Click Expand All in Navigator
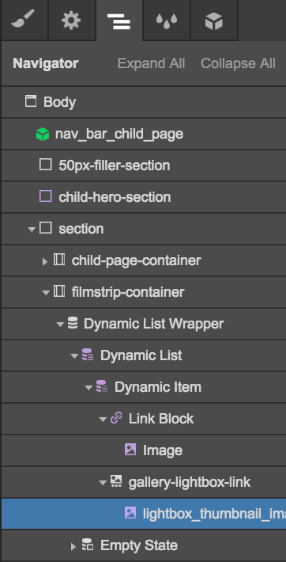Screen dimensions: 286x562 [x=151, y=63]
